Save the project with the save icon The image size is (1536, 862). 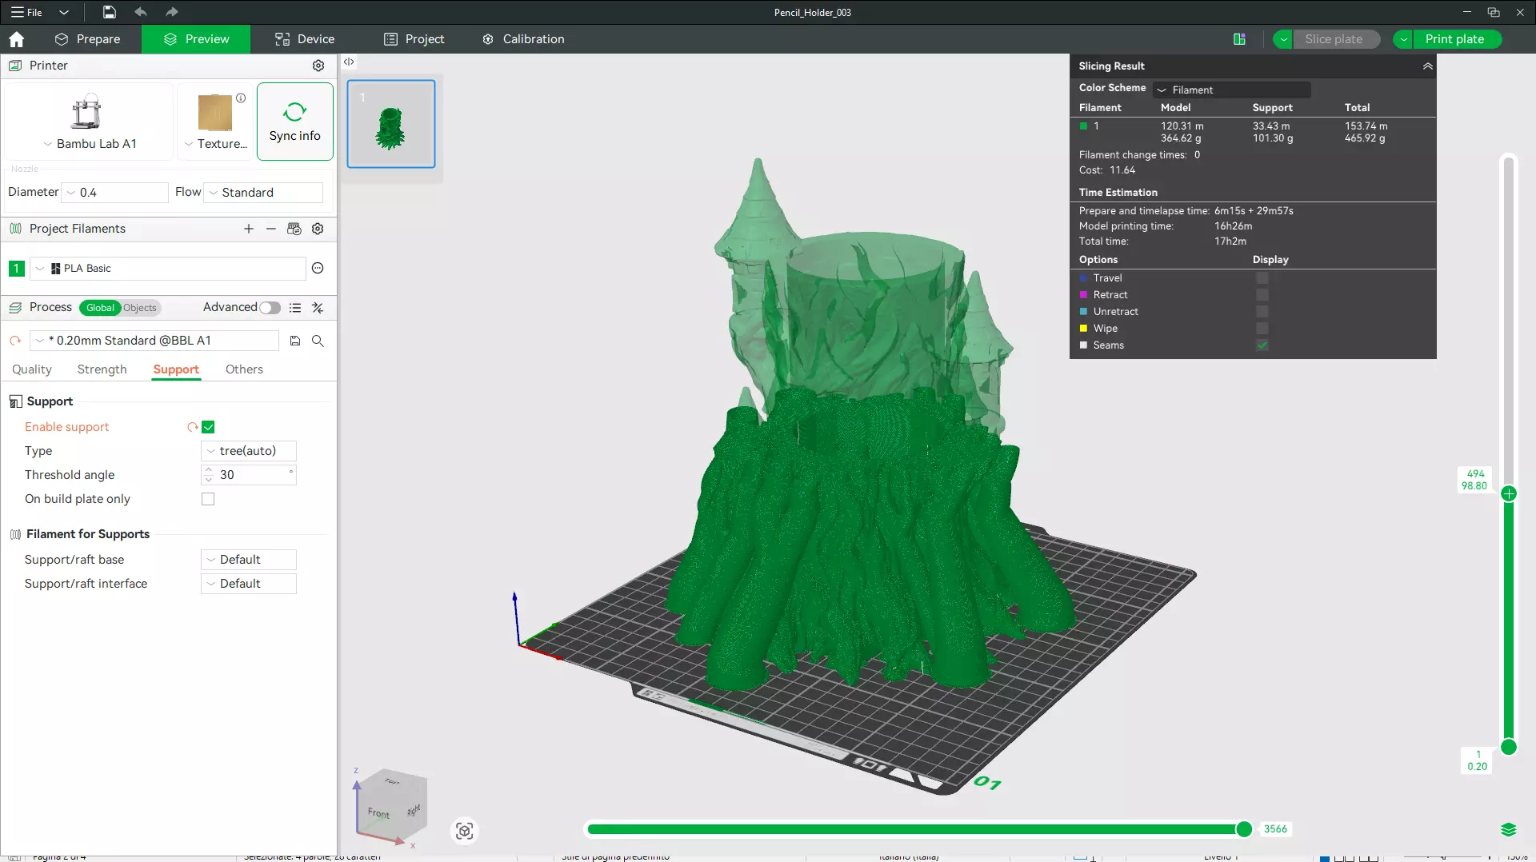(110, 12)
